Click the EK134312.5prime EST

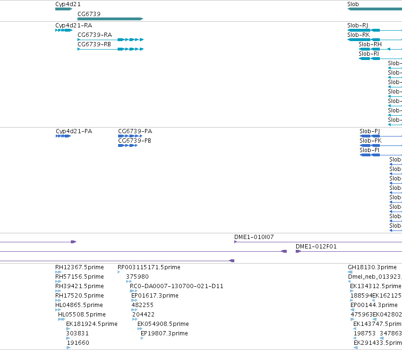tap(352, 291)
